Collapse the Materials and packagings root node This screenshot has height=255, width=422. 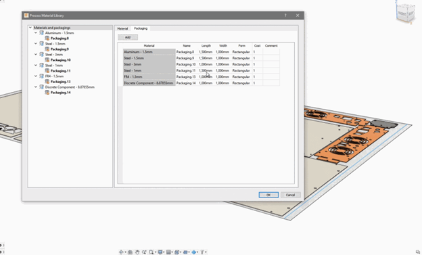point(30,28)
